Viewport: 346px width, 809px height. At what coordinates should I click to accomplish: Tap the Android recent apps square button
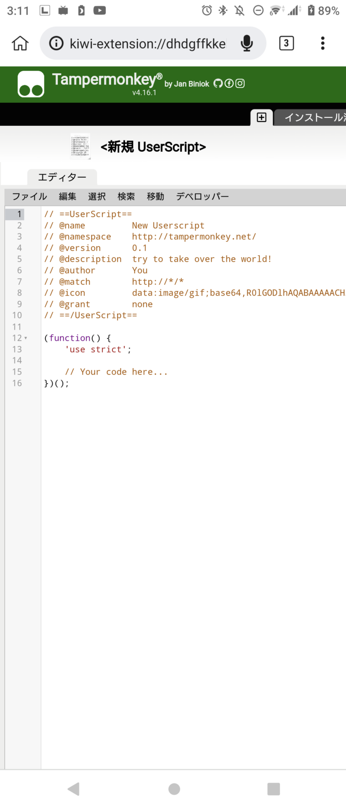click(x=274, y=789)
